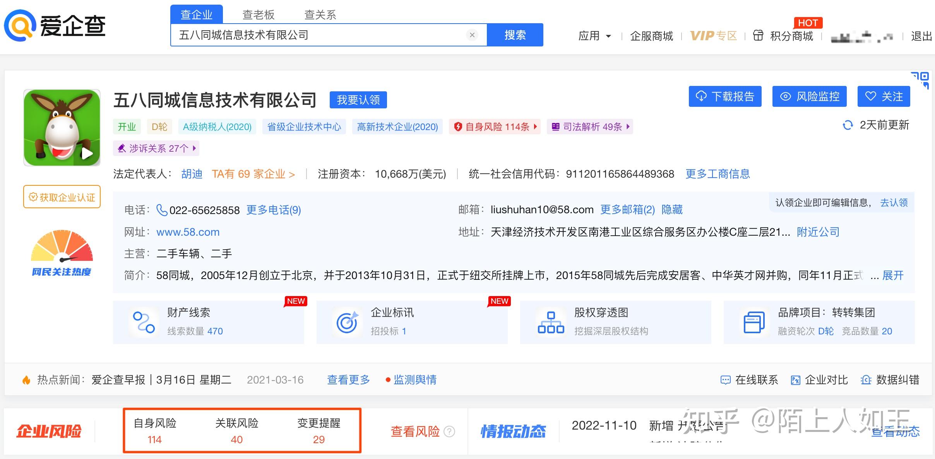
Task: Open legal representative 胡迪 link
Action: click(192, 174)
